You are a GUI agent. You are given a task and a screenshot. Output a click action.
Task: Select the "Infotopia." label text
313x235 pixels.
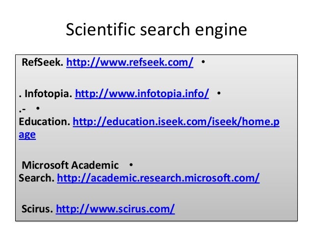[48, 93]
